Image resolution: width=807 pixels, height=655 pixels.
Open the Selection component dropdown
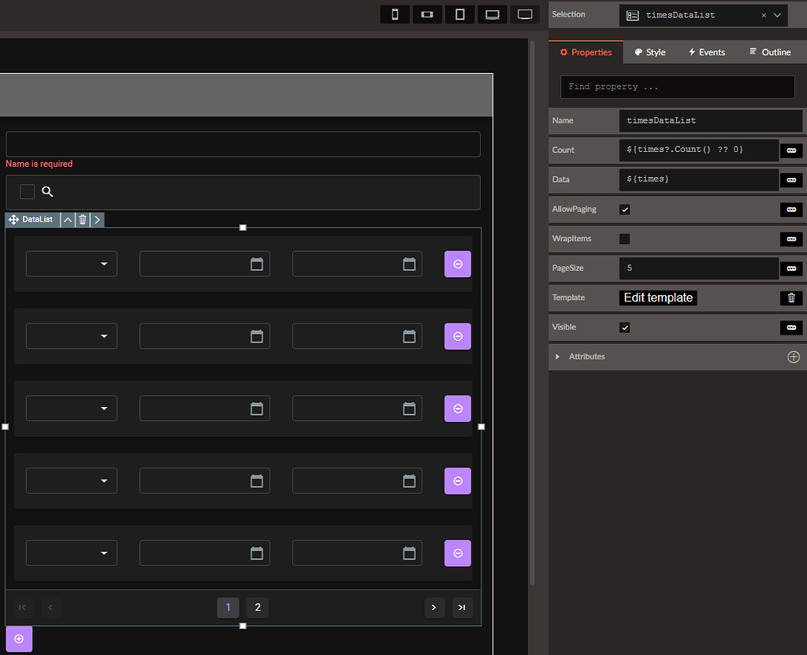(777, 16)
